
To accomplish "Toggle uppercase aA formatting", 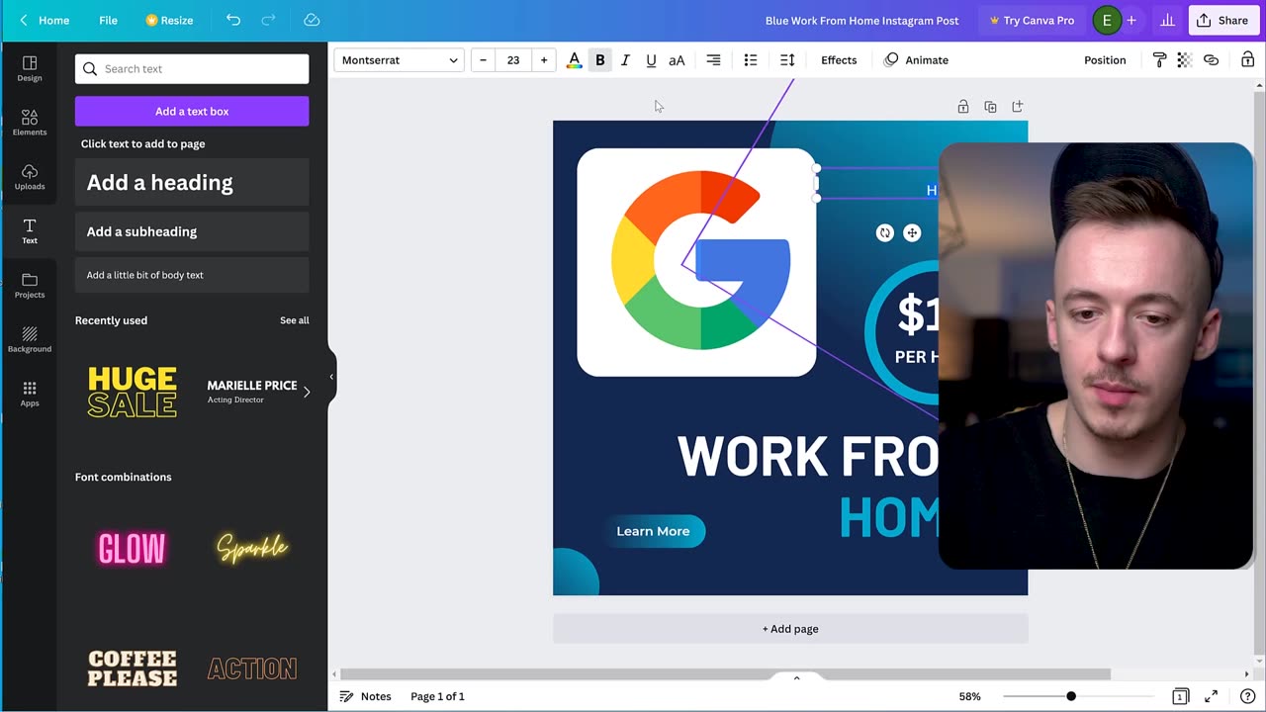I will (x=677, y=60).
